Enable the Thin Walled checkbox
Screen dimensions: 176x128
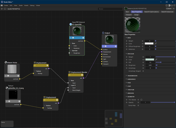pos(141,100)
